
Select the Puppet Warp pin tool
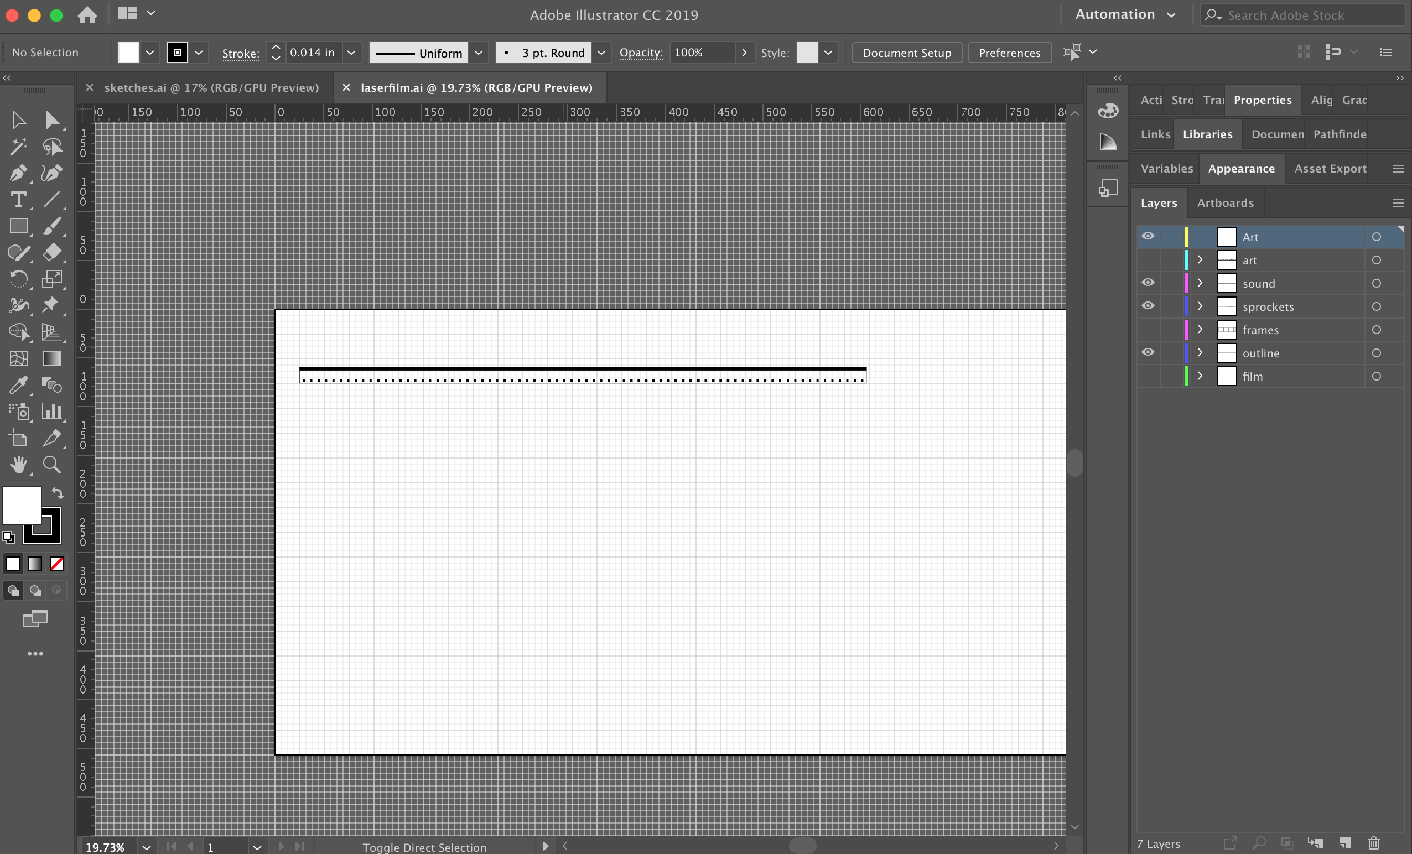tap(52, 305)
